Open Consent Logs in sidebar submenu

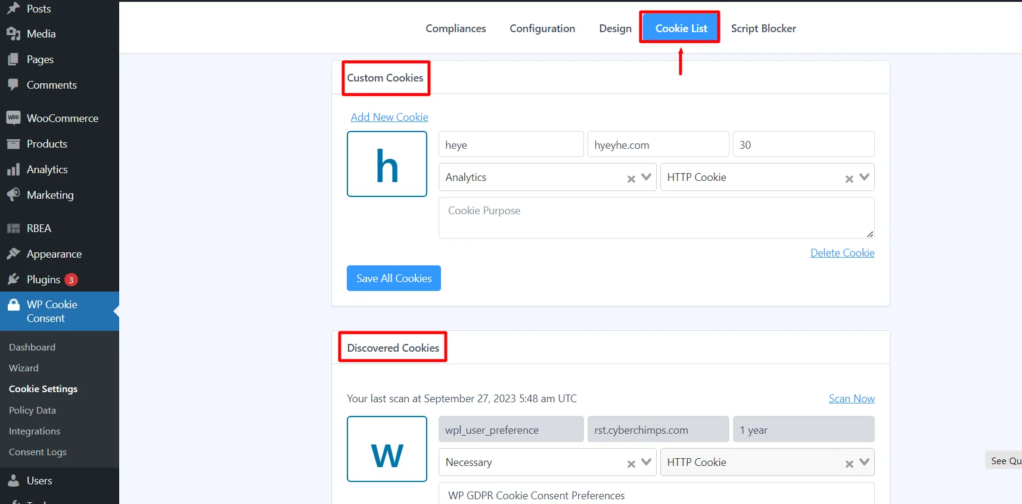click(x=38, y=452)
